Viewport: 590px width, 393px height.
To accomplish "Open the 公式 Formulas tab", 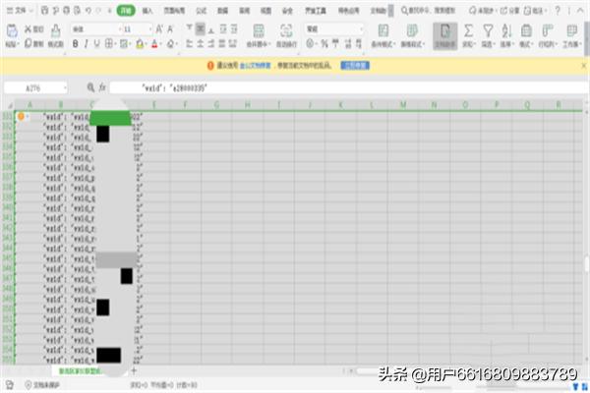I will (201, 11).
